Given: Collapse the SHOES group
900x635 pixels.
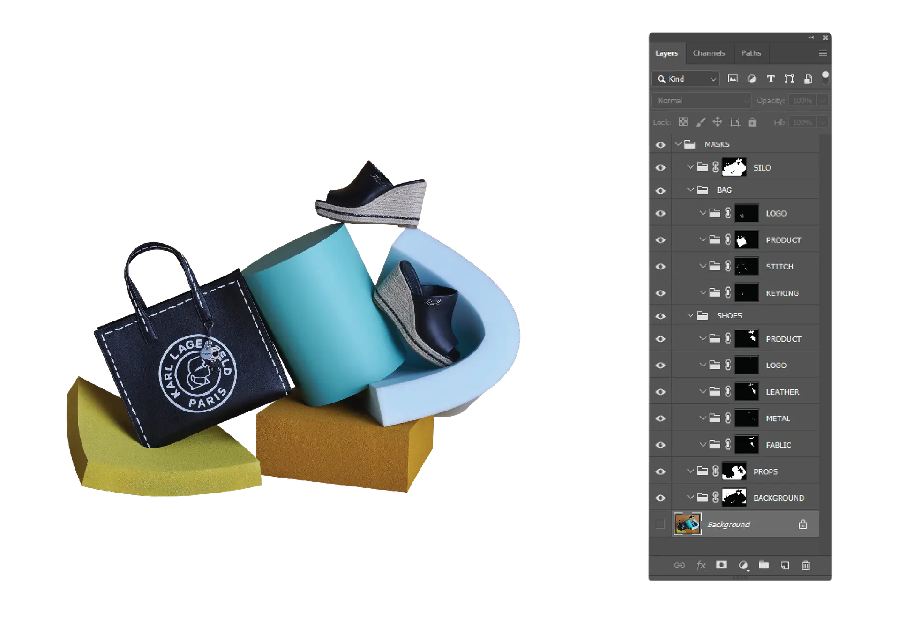Looking at the screenshot, I should pos(690,315).
